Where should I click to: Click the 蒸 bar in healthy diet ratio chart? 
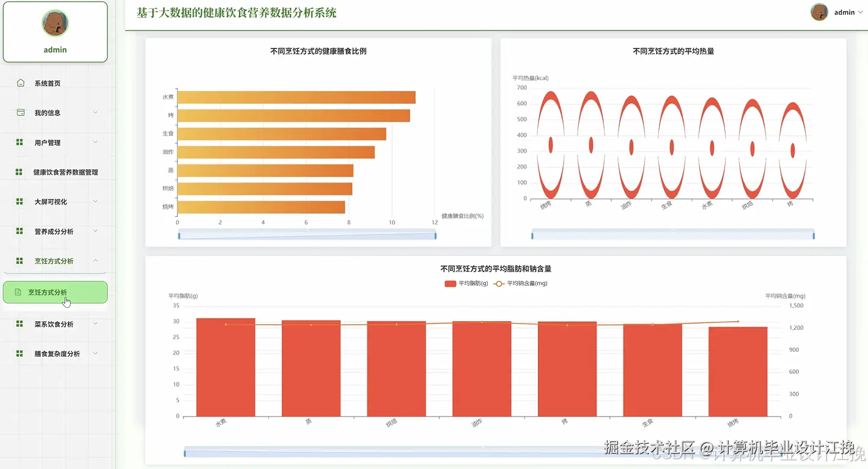[266, 170]
